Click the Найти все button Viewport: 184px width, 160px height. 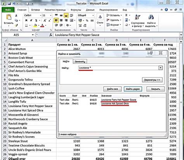[112, 89]
